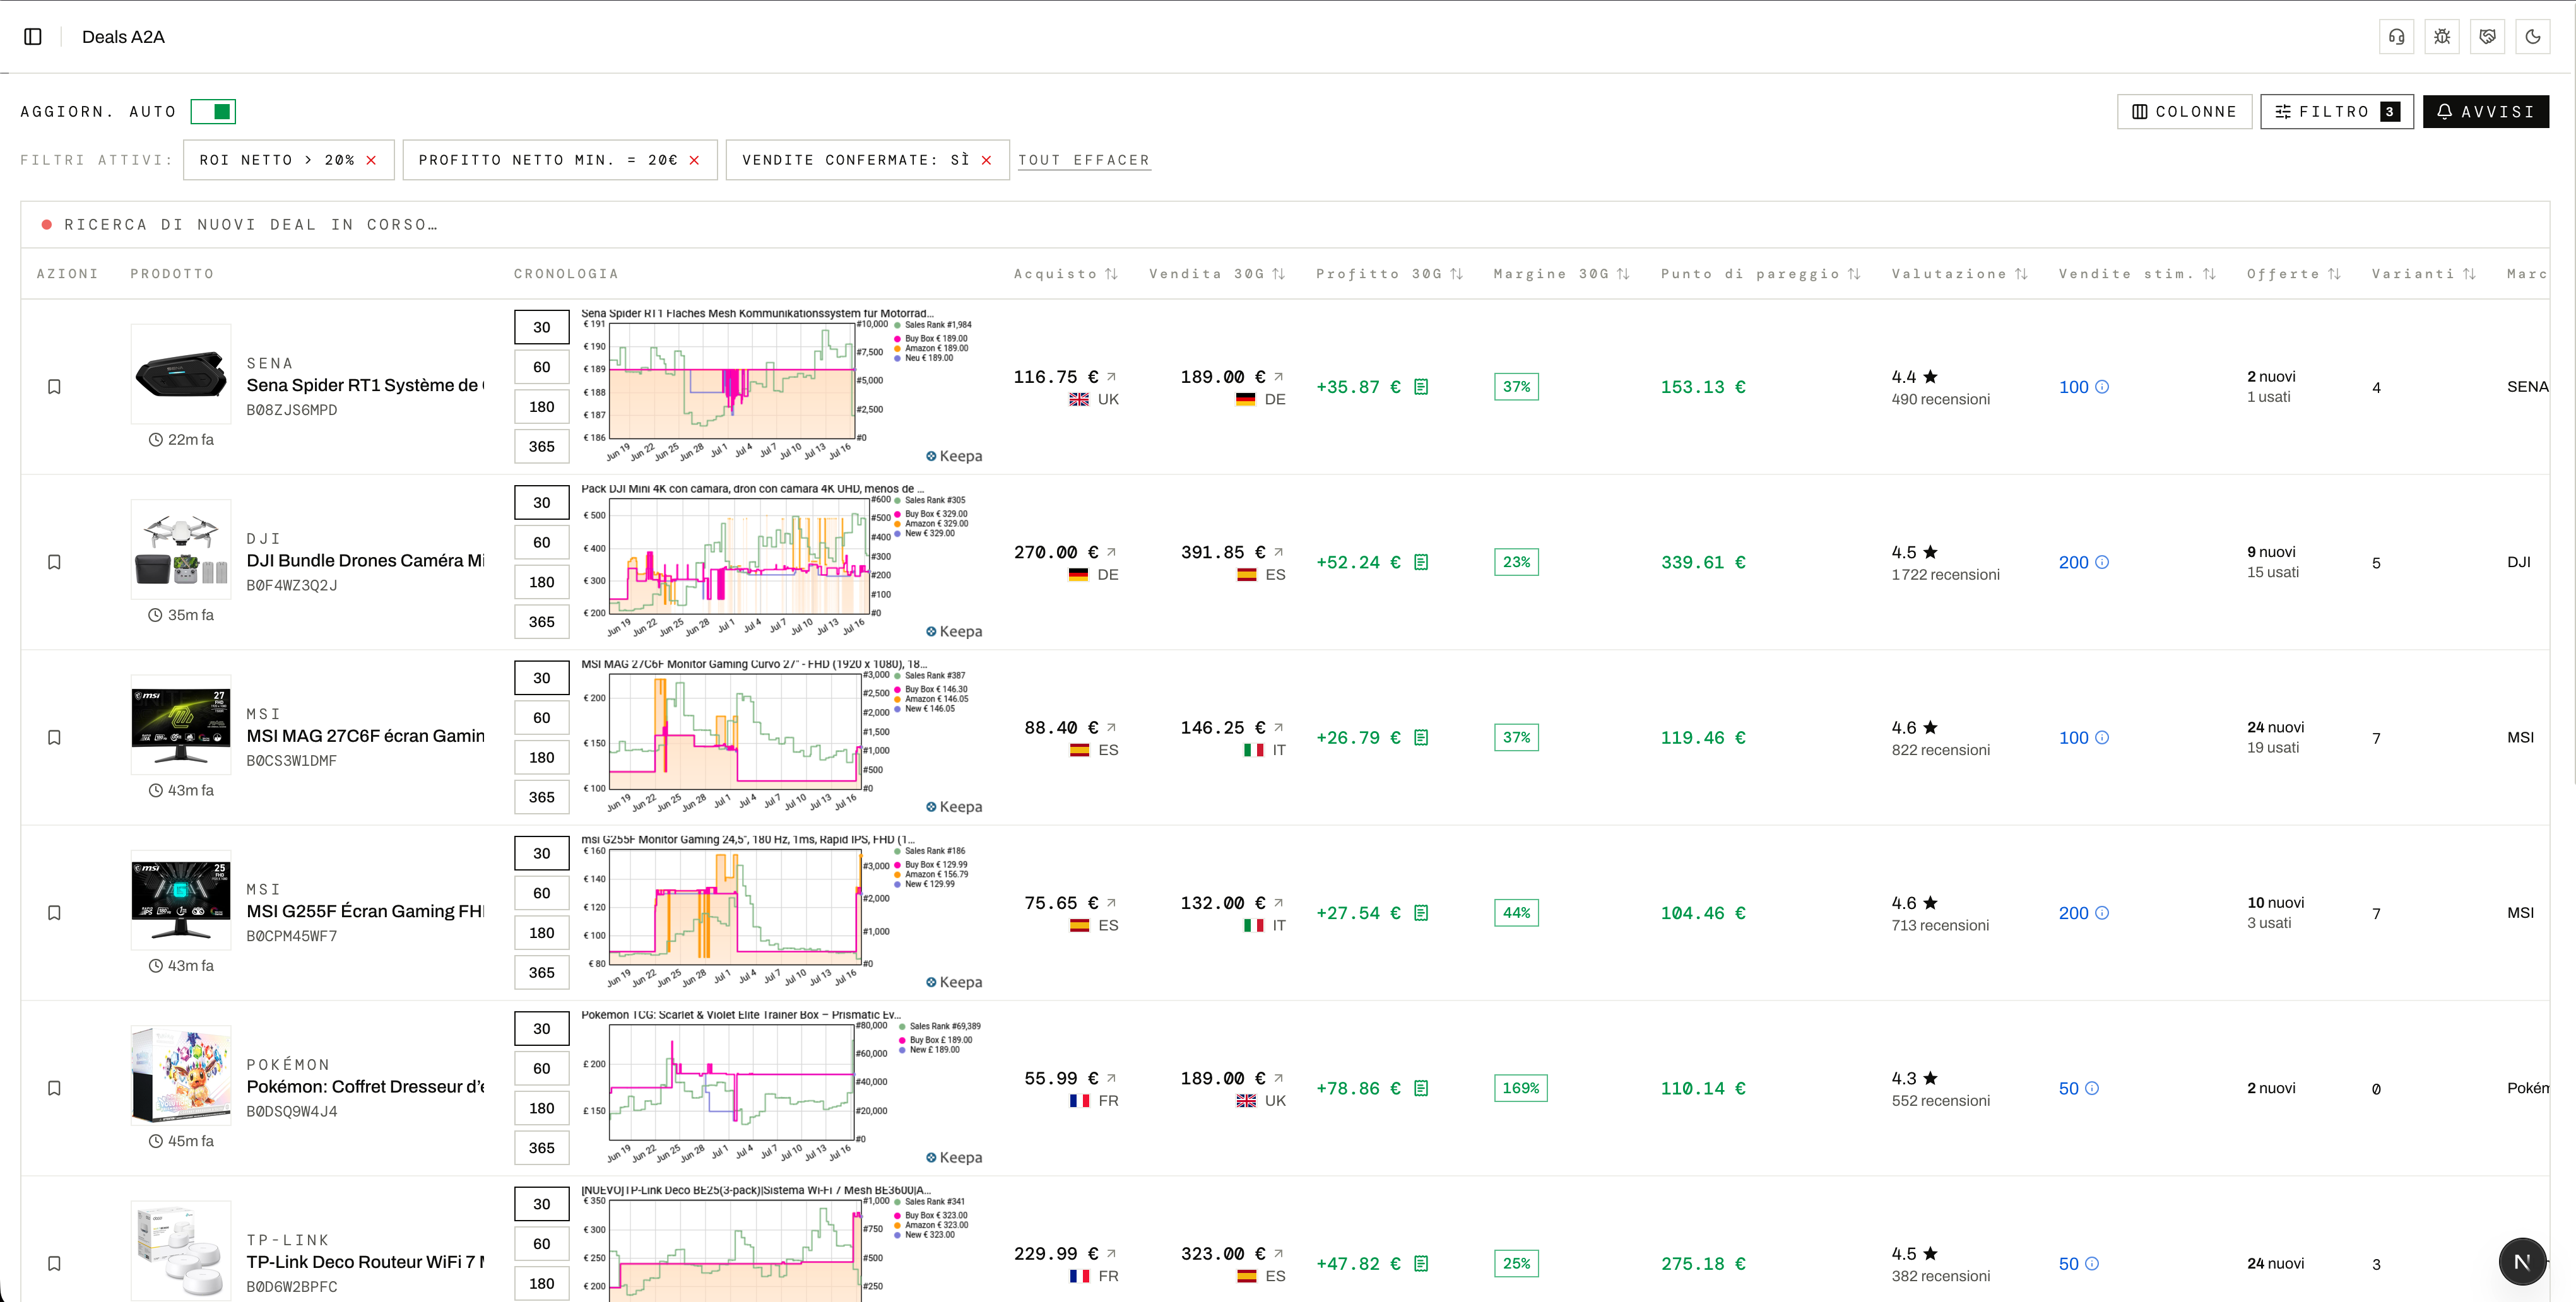The image size is (2576, 1302).
Task: Open Keepa link under Pokémon chart
Action: [954, 1157]
